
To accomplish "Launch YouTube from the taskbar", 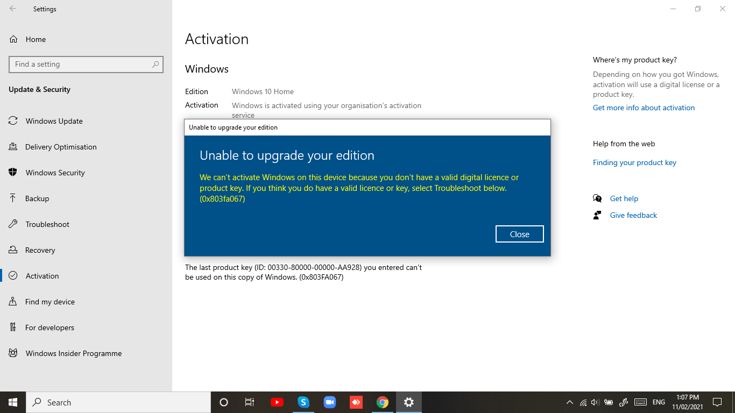I will pyautogui.click(x=277, y=402).
